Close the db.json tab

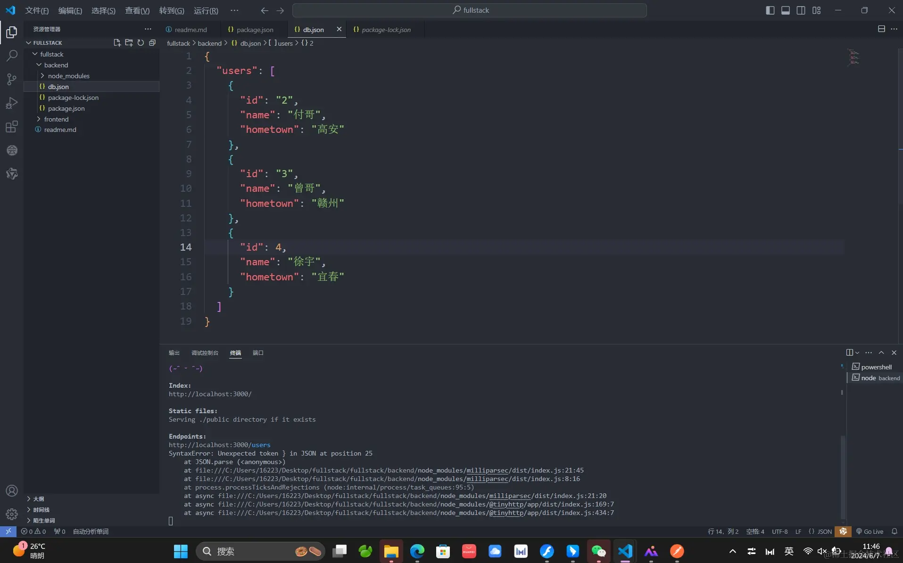click(x=339, y=29)
